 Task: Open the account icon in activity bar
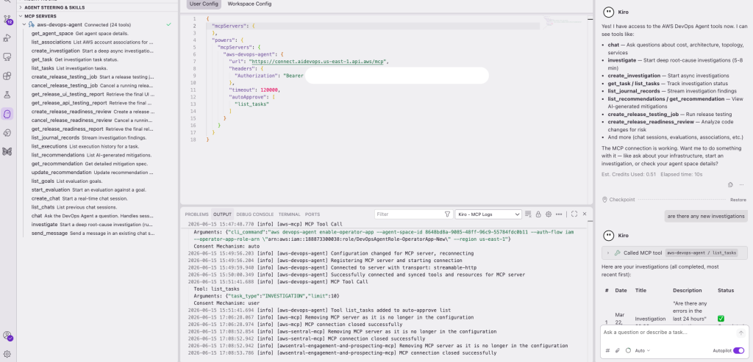pyautogui.click(x=7, y=336)
